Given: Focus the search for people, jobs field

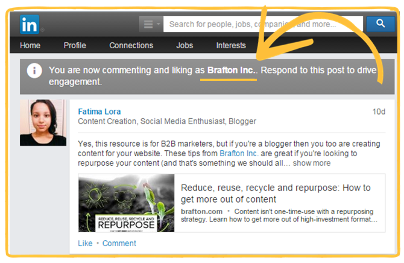Looking at the screenshot, I should pyautogui.click(x=263, y=24).
